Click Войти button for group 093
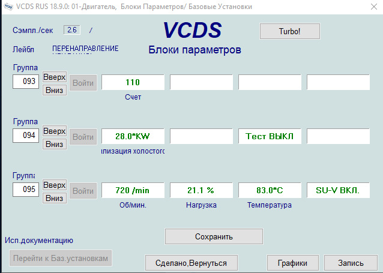The image size is (383, 273). 83,83
